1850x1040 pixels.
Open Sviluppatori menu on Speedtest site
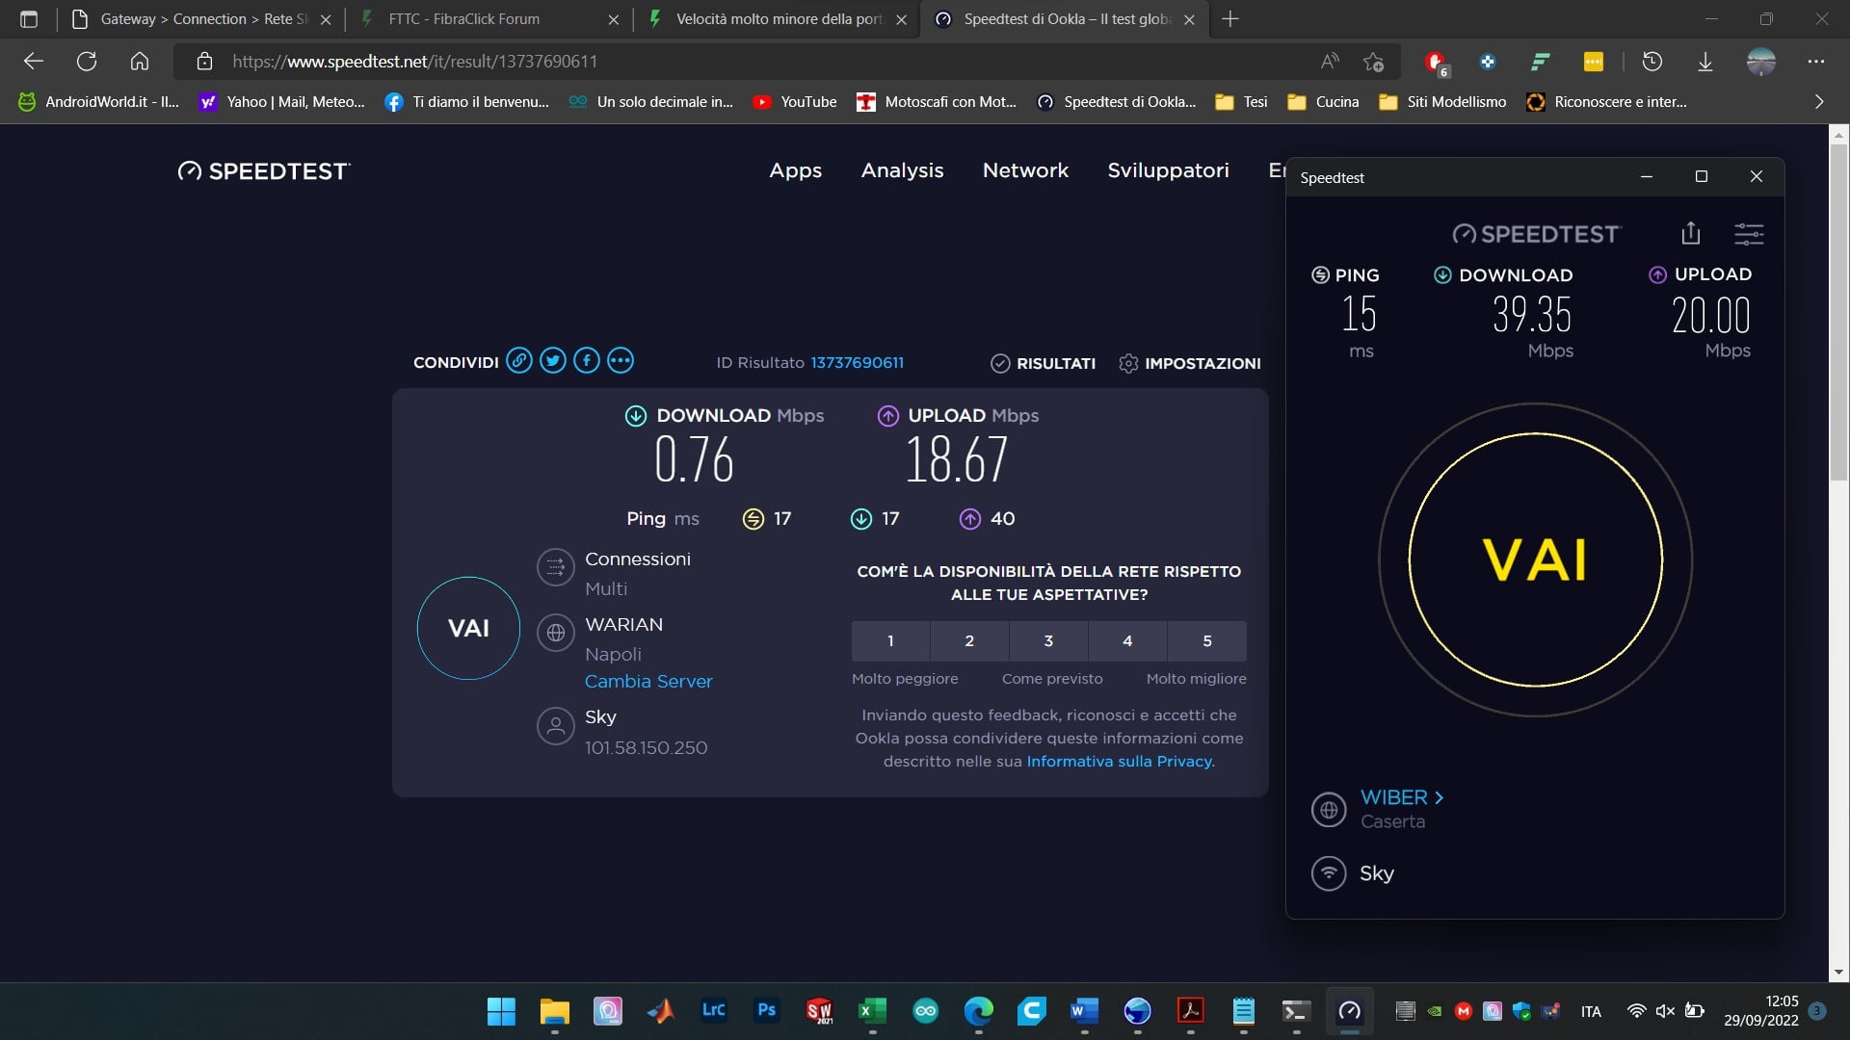[1169, 170]
